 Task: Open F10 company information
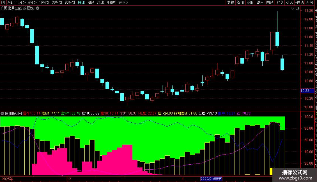point(280,3)
